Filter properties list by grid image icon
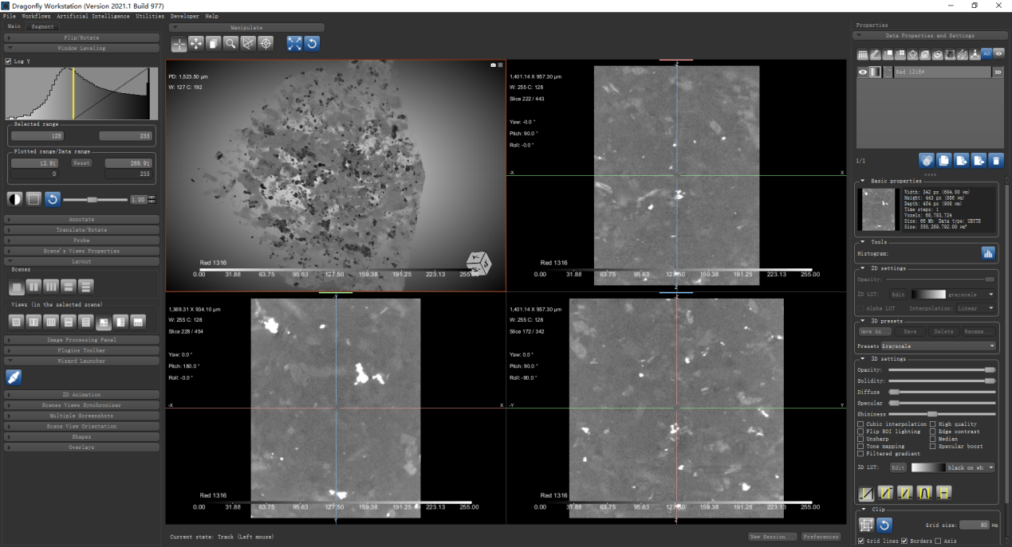The width and height of the screenshot is (1012, 547). [862, 54]
